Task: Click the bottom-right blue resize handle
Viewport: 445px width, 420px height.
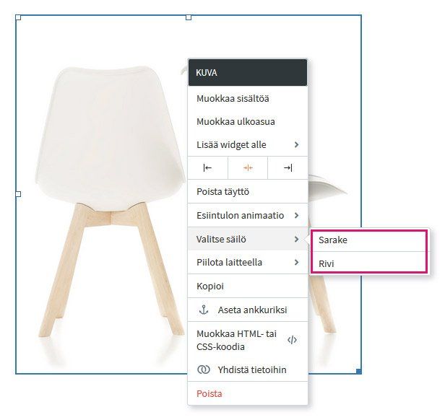Action: pos(359,371)
